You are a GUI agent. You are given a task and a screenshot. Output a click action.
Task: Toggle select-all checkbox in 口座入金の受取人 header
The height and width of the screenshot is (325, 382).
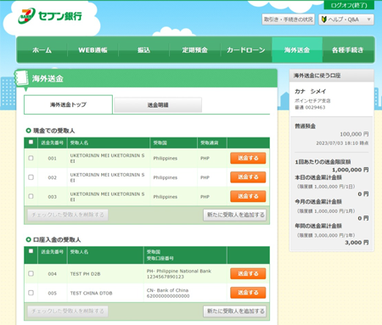click(x=31, y=251)
